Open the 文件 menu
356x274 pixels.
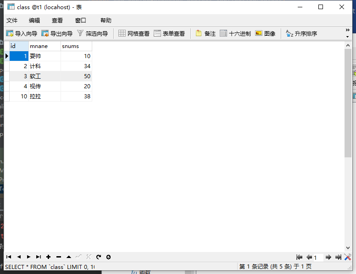pos(12,21)
